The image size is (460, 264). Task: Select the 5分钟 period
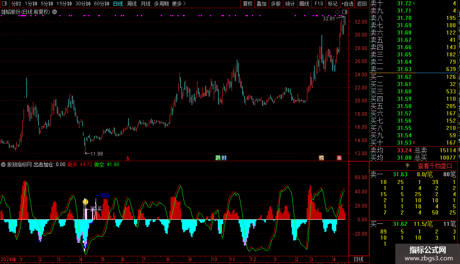tap(47, 4)
